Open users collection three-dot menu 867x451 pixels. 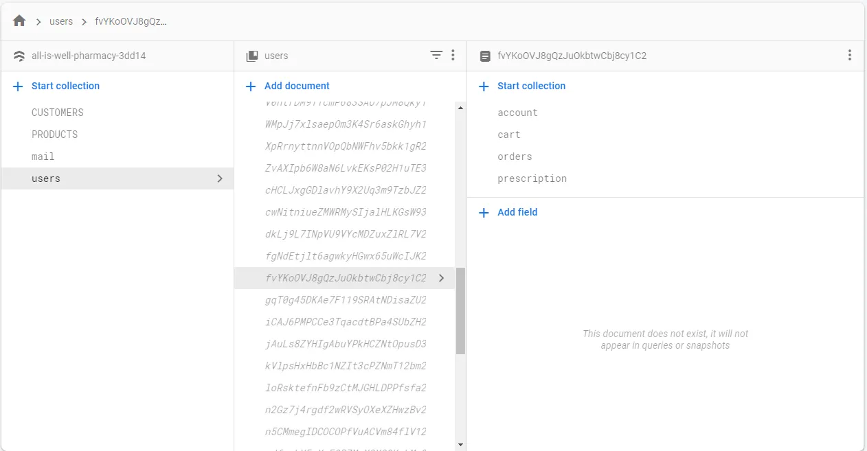tap(453, 56)
